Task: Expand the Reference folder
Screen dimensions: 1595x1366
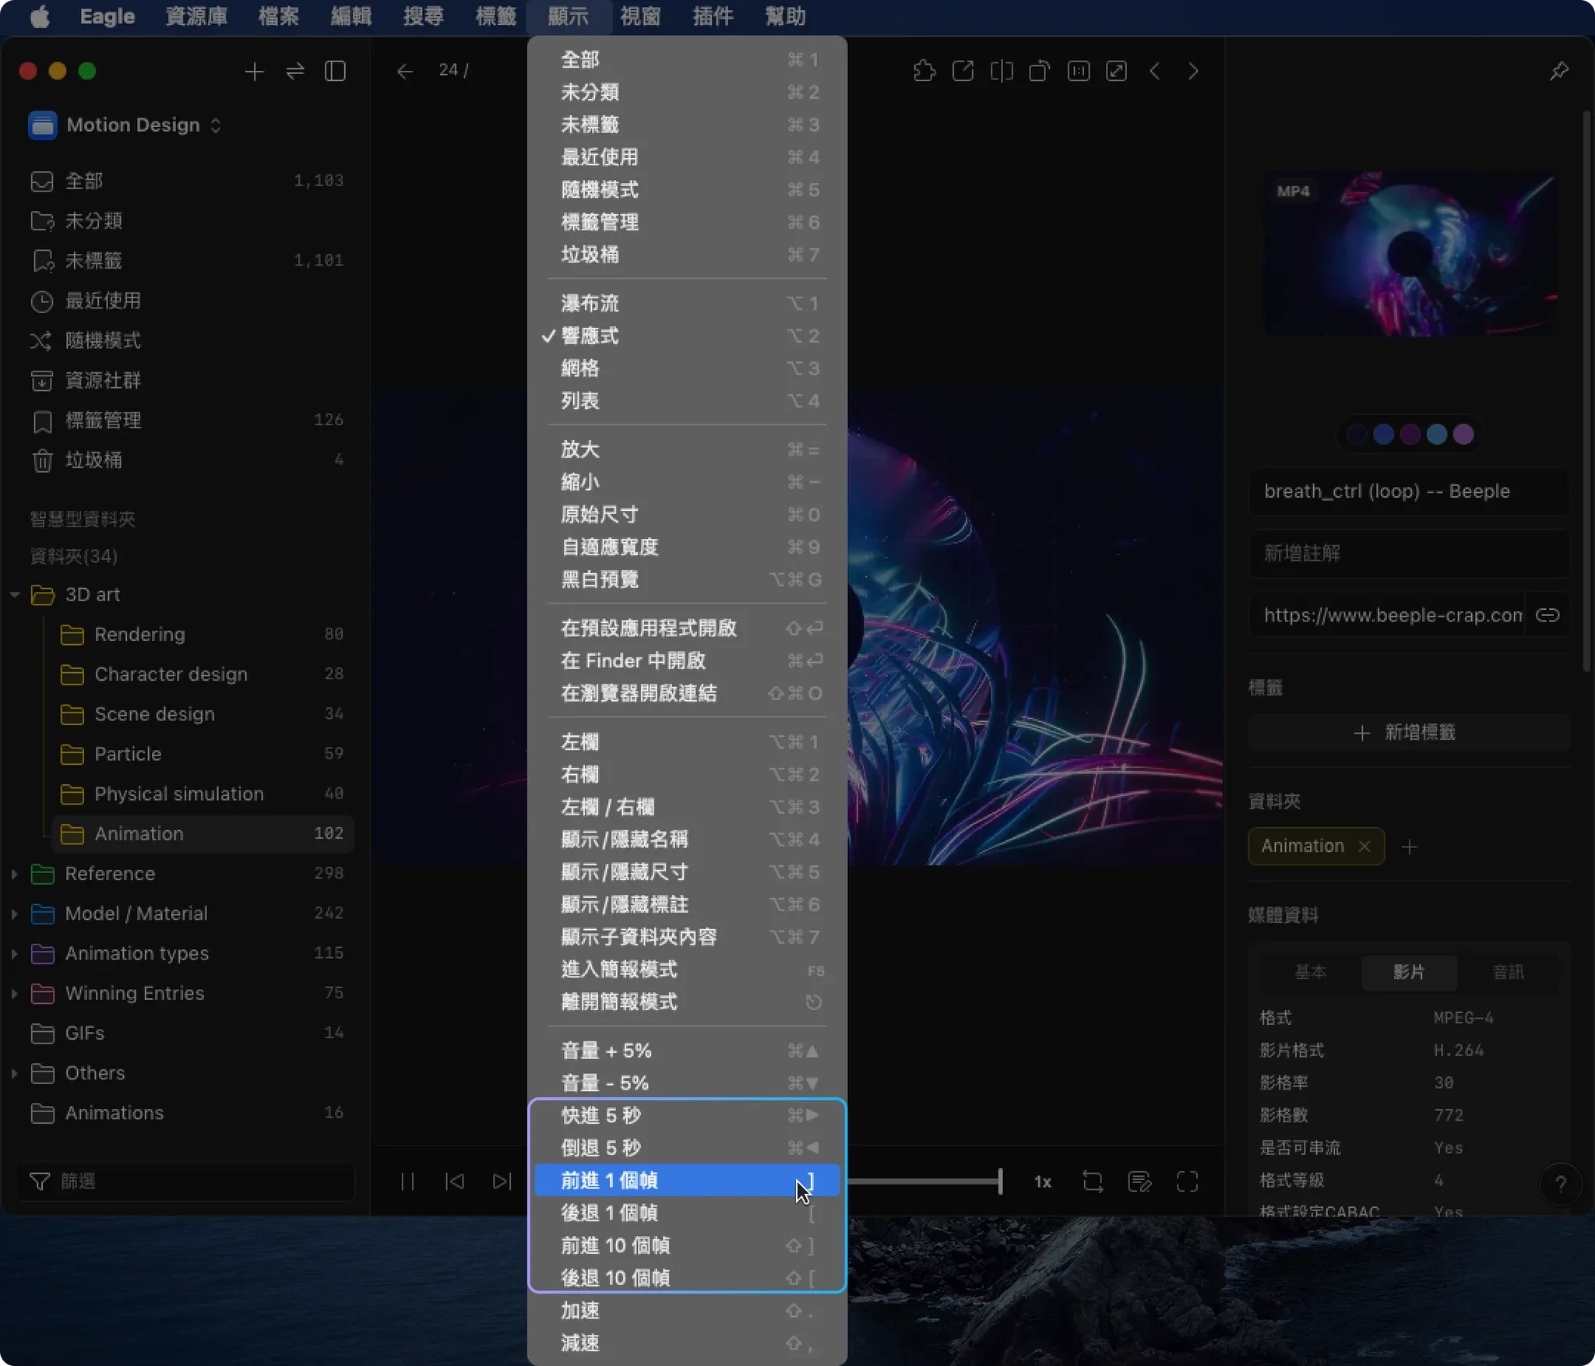Action: point(15,874)
